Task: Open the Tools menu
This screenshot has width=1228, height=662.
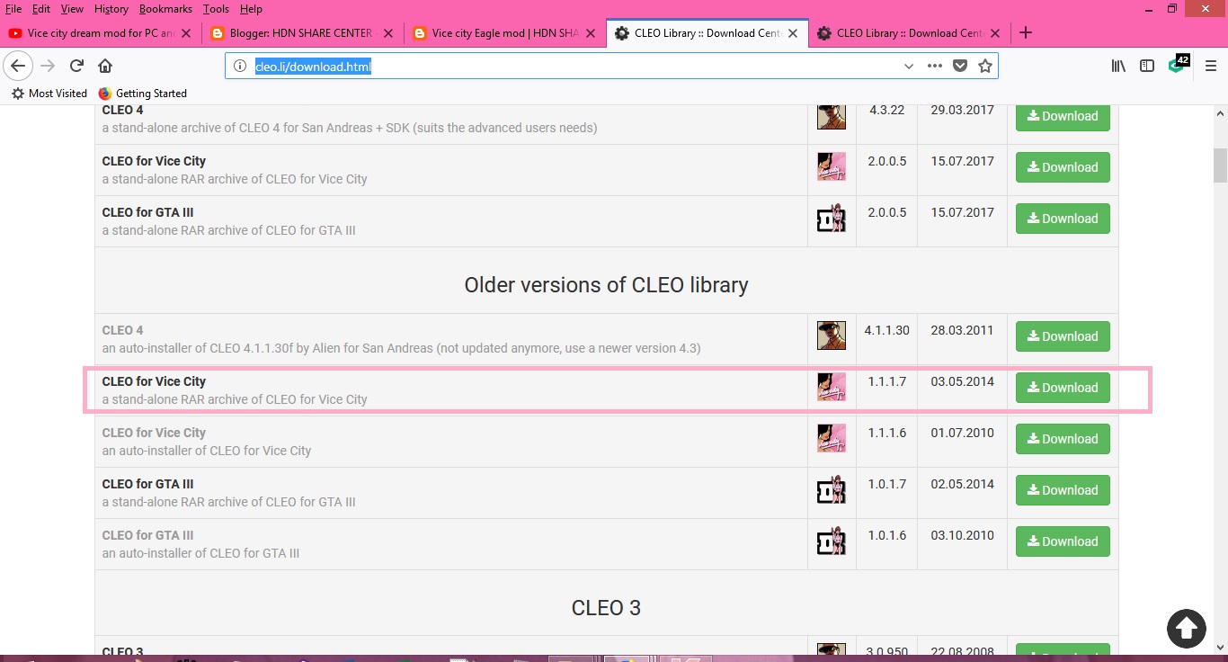Action: (216, 9)
